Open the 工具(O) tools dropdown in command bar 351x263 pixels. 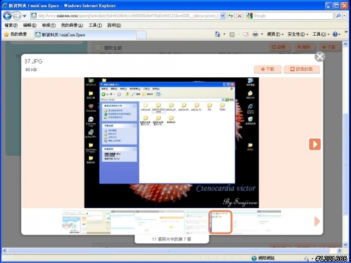click(x=321, y=34)
